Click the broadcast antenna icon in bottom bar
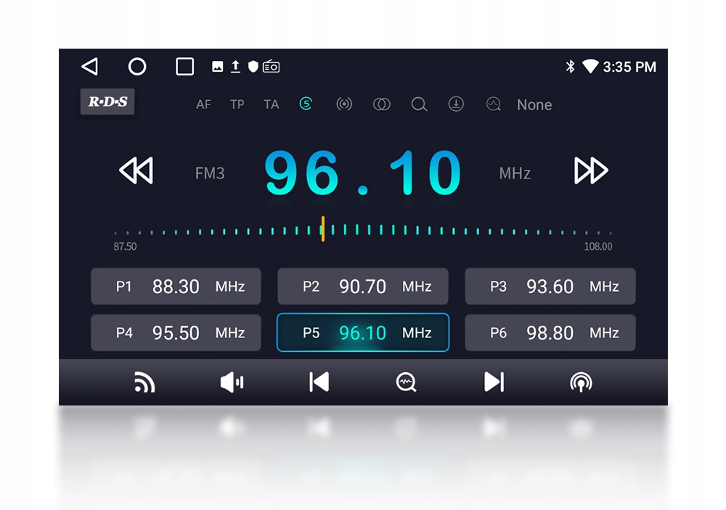726x510 pixels. (x=581, y=383)
